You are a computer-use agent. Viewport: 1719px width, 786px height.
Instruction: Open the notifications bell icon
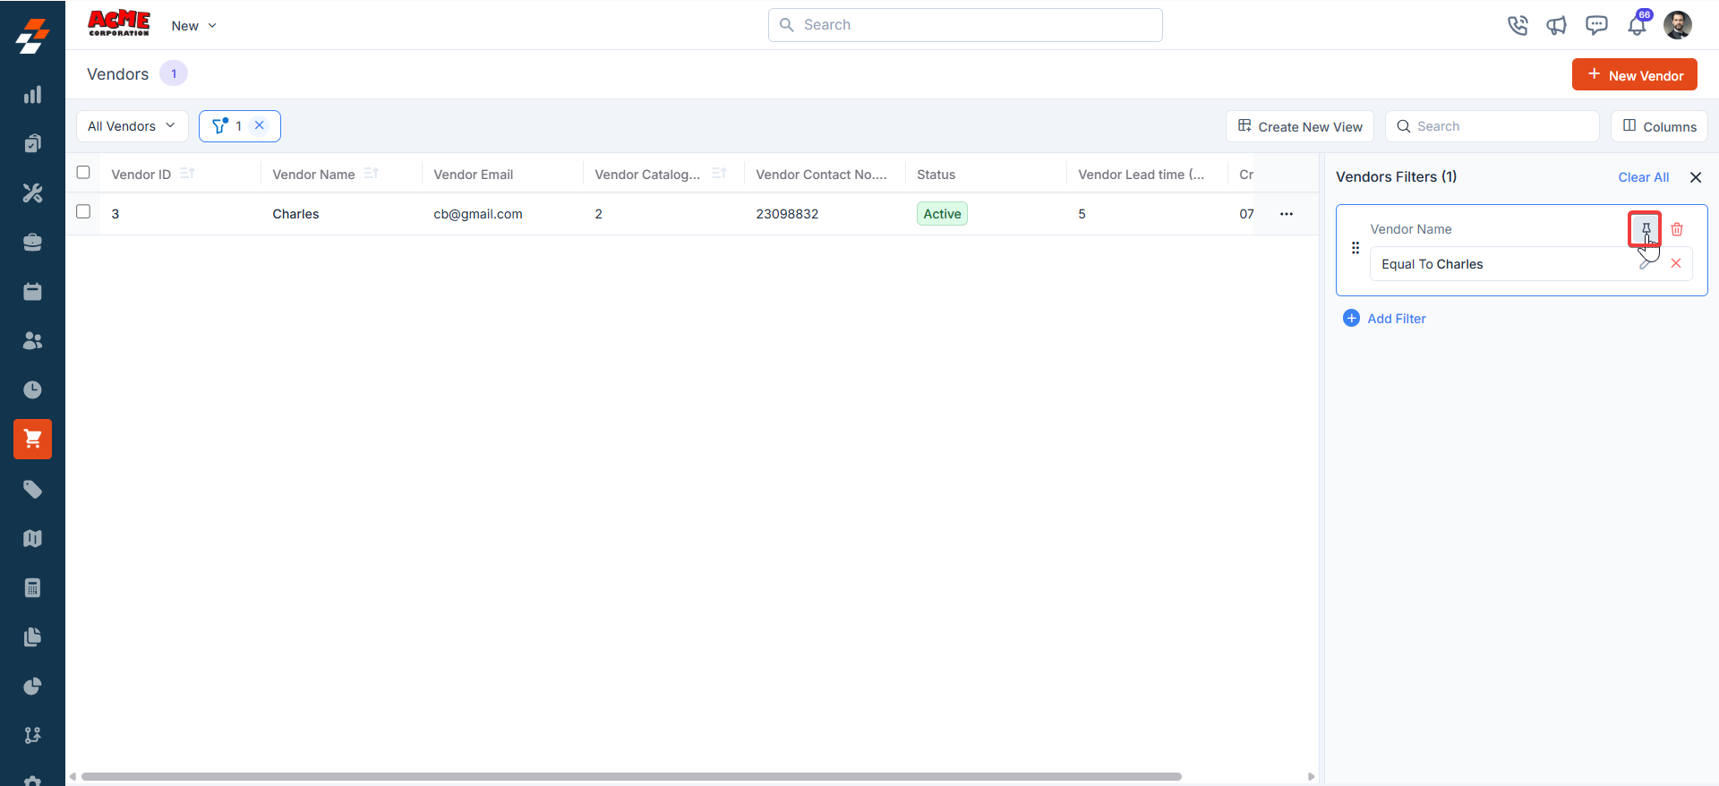click(x=1637, y=24)
